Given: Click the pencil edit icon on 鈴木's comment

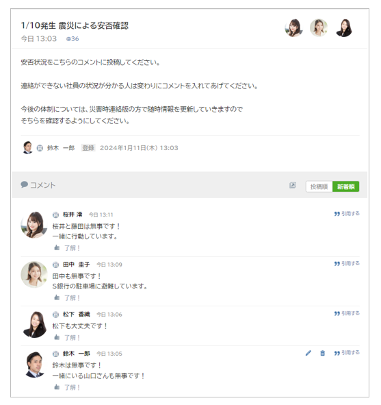Looking at the screenshot, I should [x=308, y=353].
